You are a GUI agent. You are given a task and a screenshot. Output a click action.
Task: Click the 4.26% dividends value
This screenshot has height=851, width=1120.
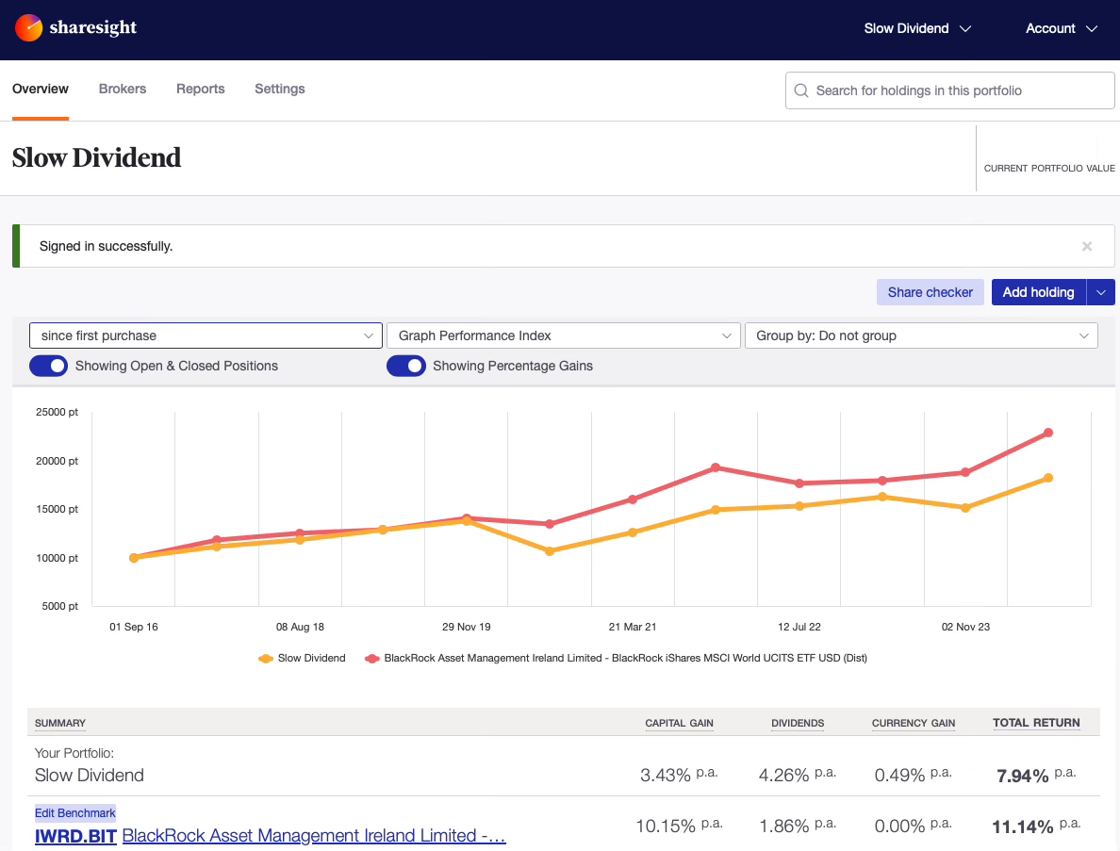(784, 776)
